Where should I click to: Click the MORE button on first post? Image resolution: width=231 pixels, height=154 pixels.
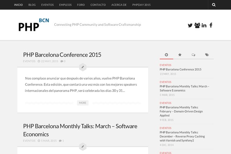pos(83,103)
